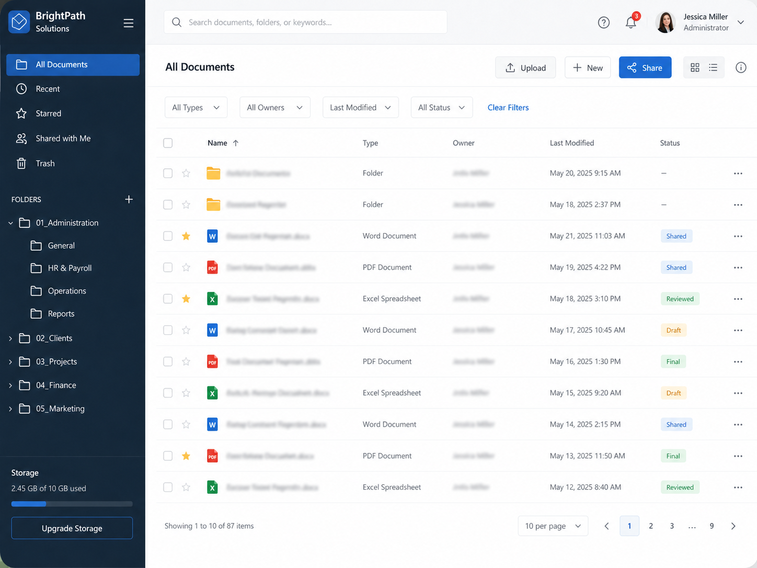
Task: Collapse the 01_Administration folder tree
Action: point(10,223)
